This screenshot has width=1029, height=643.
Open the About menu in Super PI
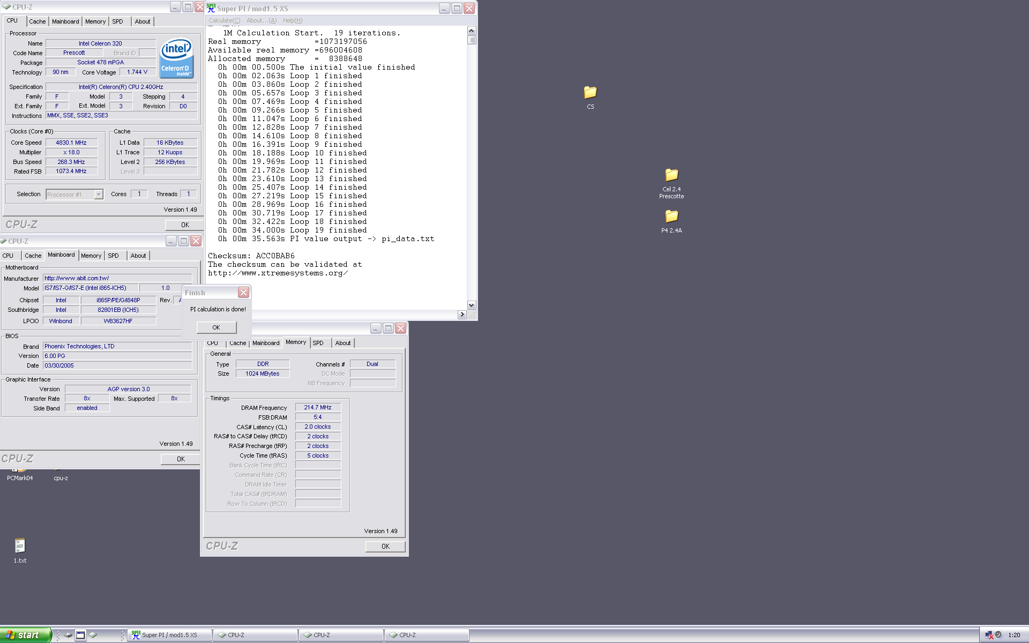tap(262, 20)
